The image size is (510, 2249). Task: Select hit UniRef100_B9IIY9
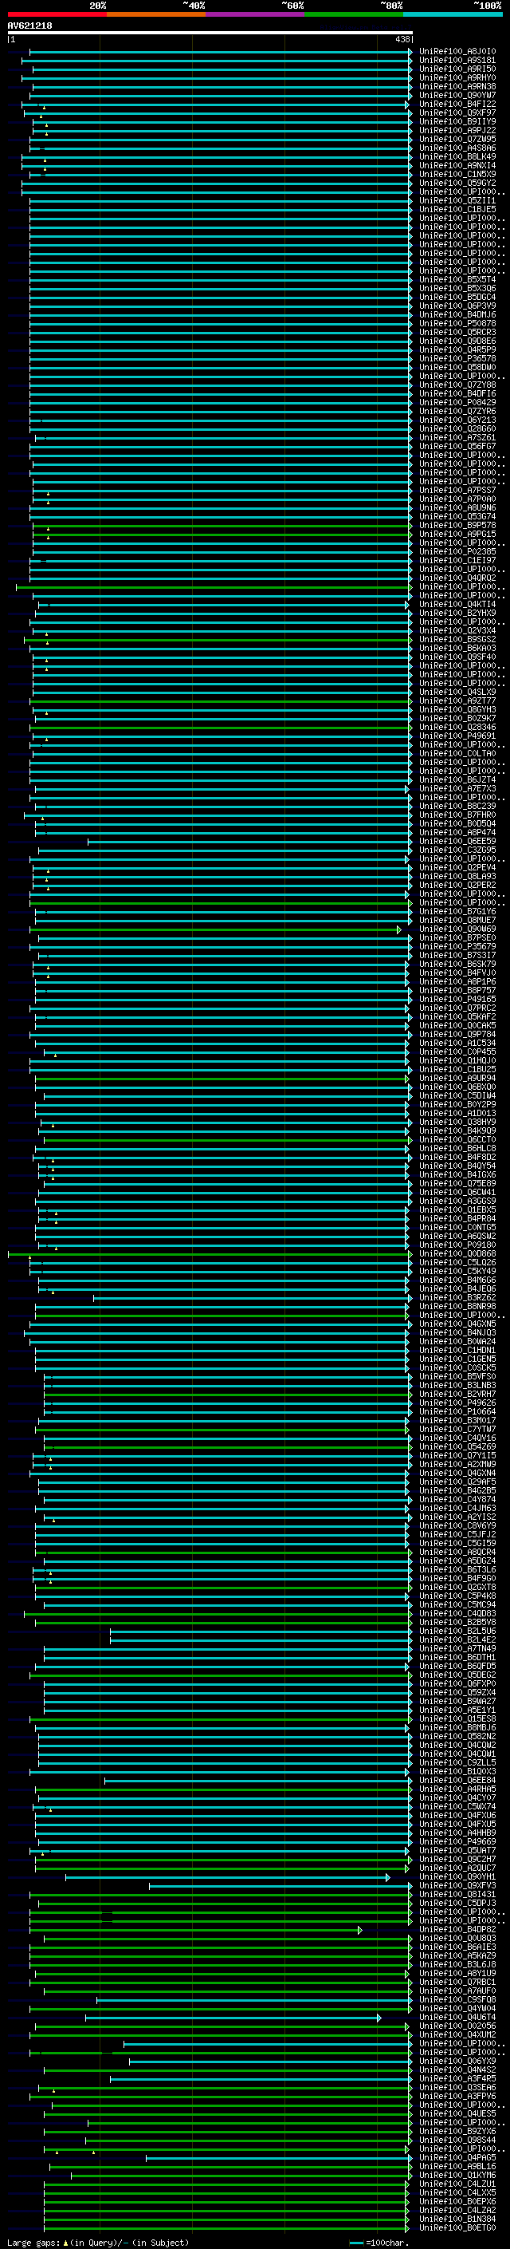457,121
